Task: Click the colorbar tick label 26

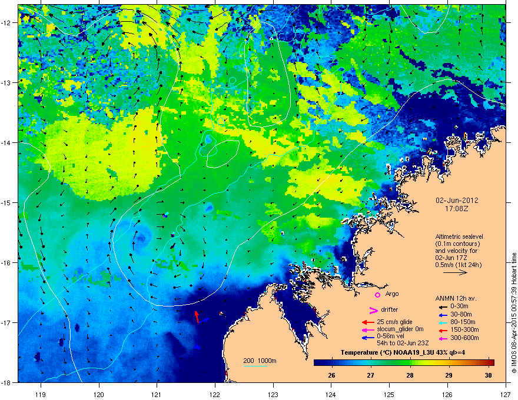Action: click(331, 375)
